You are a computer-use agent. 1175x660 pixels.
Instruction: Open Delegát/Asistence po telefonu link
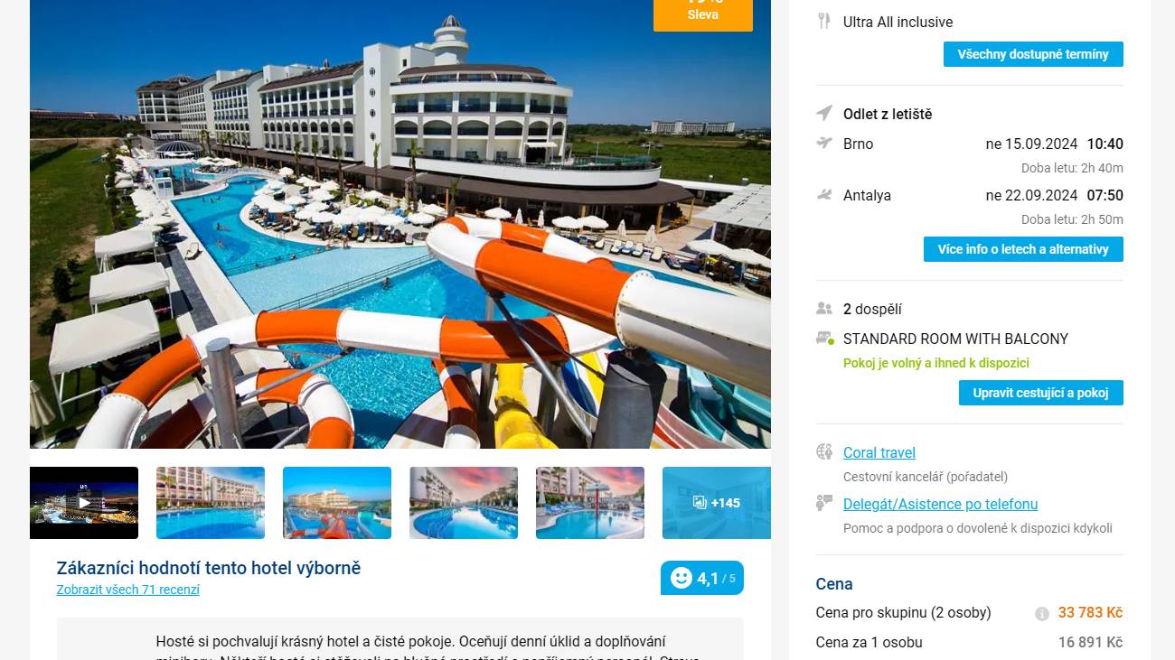[x=940, y=504]
